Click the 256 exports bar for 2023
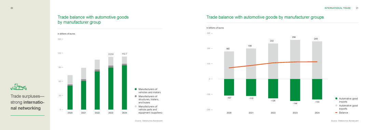 295,59
